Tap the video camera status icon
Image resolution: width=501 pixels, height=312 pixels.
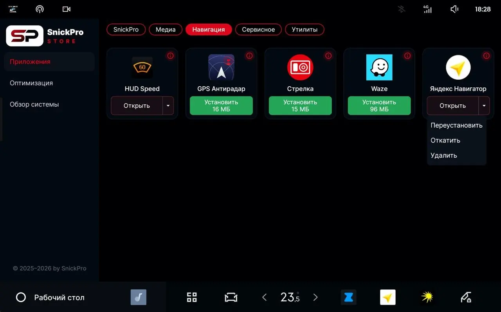click(x=67, y=9)
